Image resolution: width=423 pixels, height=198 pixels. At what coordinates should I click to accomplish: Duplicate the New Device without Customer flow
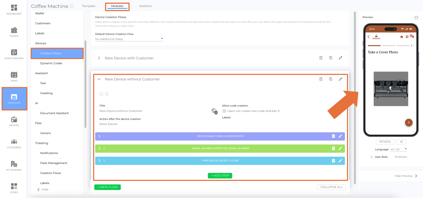(x=331, y=79)
